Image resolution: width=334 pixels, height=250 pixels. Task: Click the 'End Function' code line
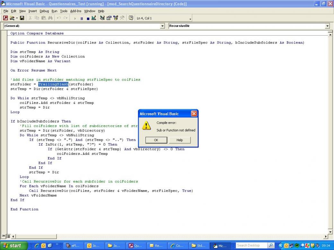(24, 209)
